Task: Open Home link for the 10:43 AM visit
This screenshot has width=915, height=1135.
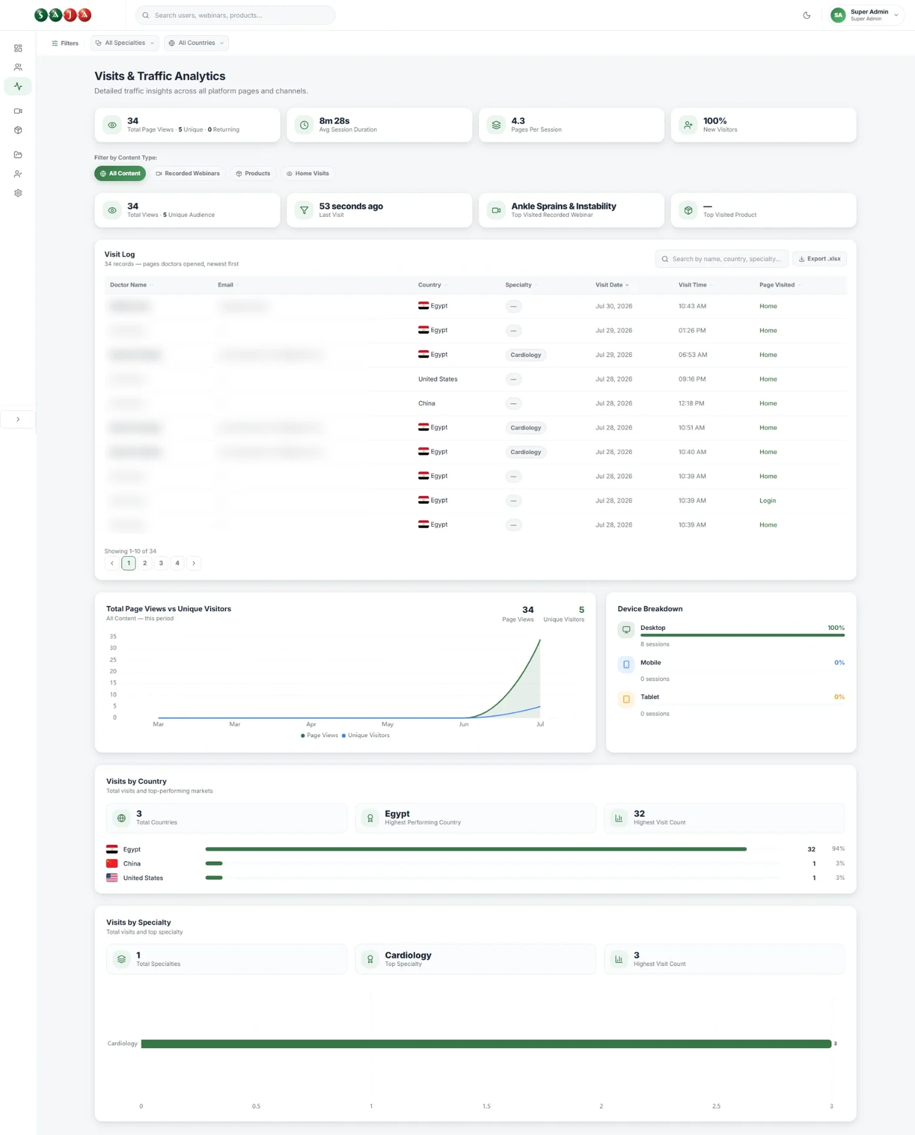Action: [x=768, y=306]
